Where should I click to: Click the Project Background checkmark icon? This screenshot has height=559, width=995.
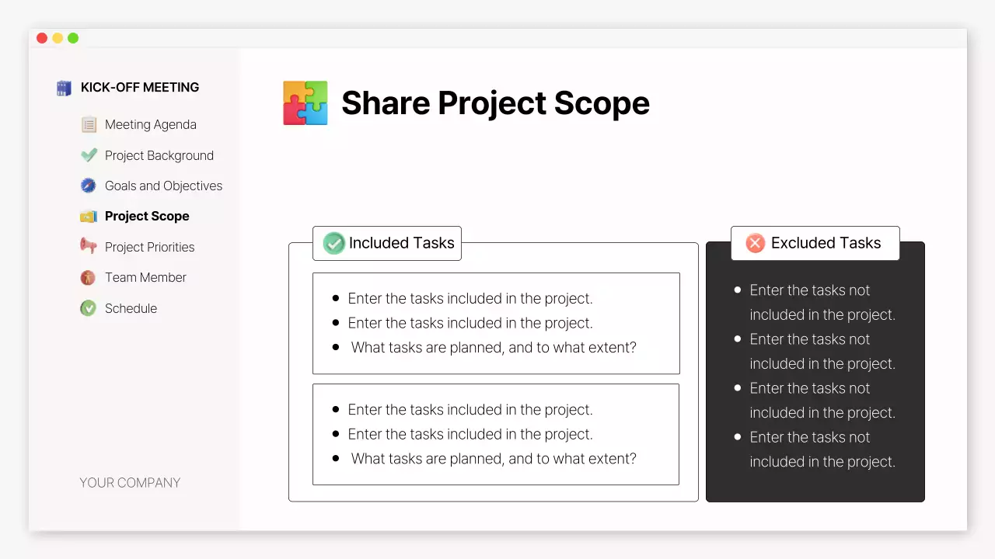(x=89, y=155)
